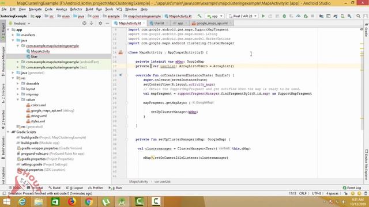Open the Android view selector dropdown
This screenshot has width=369, height=207.
pyautogui.click(x=20, y=24)
